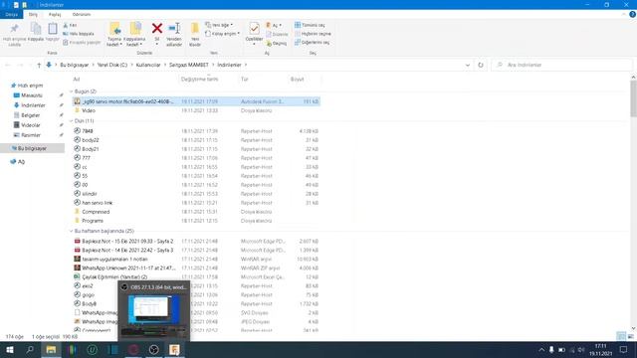
Task: Open the notification center icon in taskbar
Action: tap(623, 349)
